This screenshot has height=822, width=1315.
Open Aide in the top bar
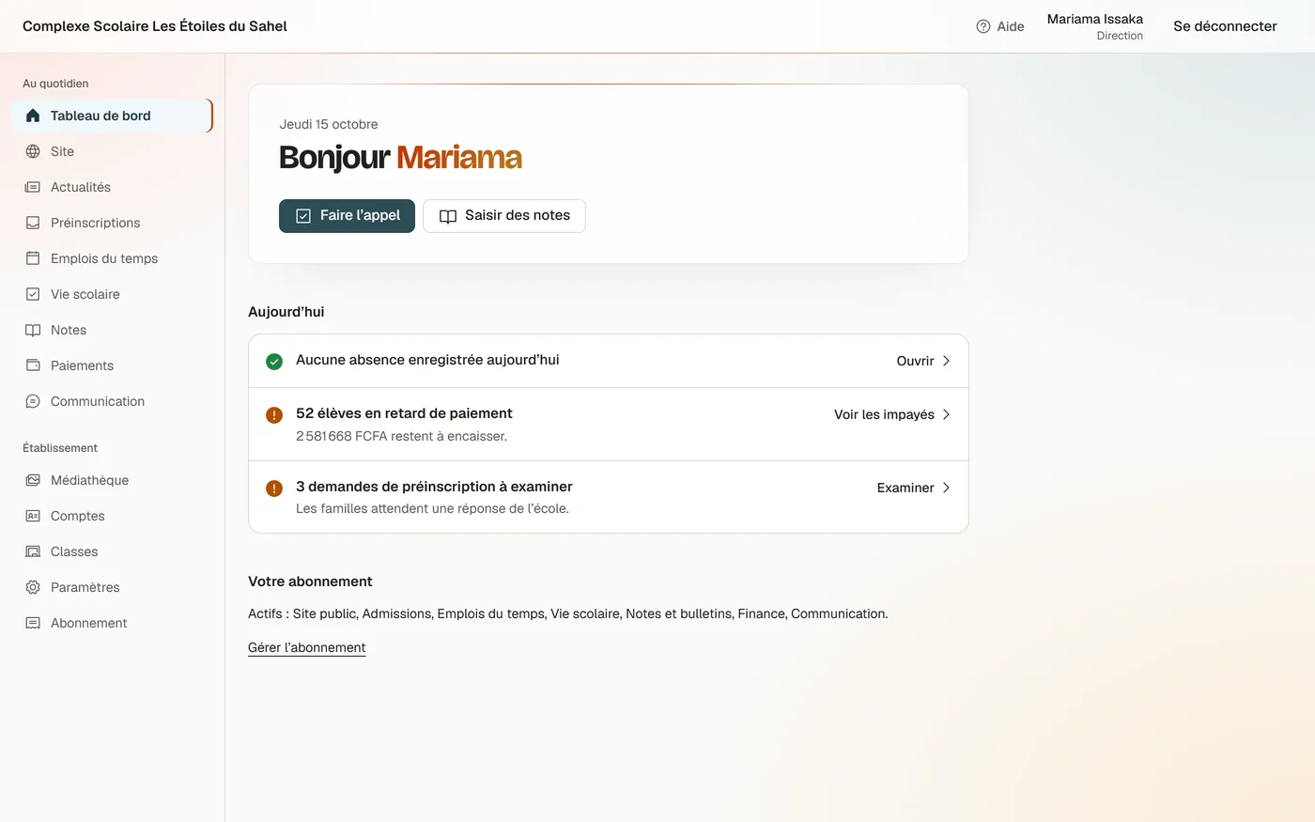[1000, 26]
